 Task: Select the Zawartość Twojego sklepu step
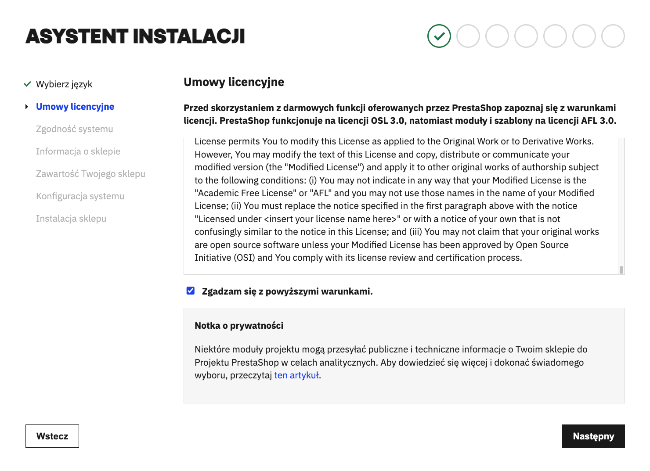click(90, 174)
